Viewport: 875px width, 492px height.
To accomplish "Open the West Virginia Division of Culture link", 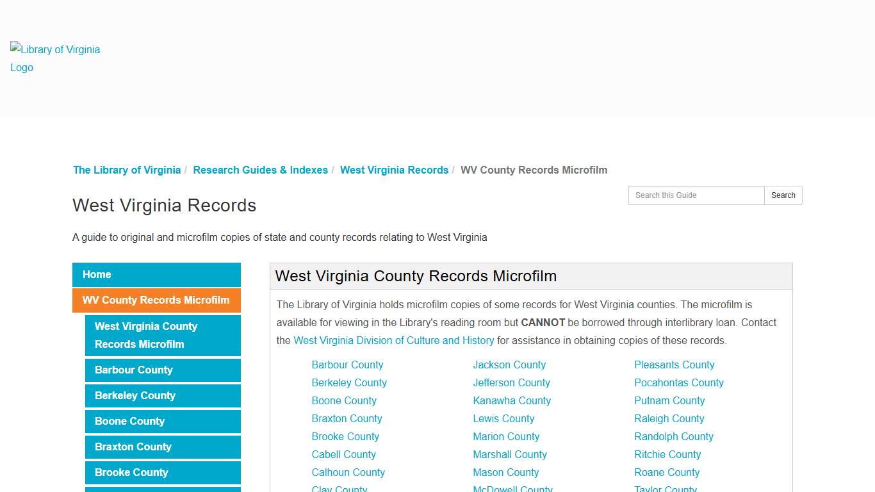I will tap(393, 340).
